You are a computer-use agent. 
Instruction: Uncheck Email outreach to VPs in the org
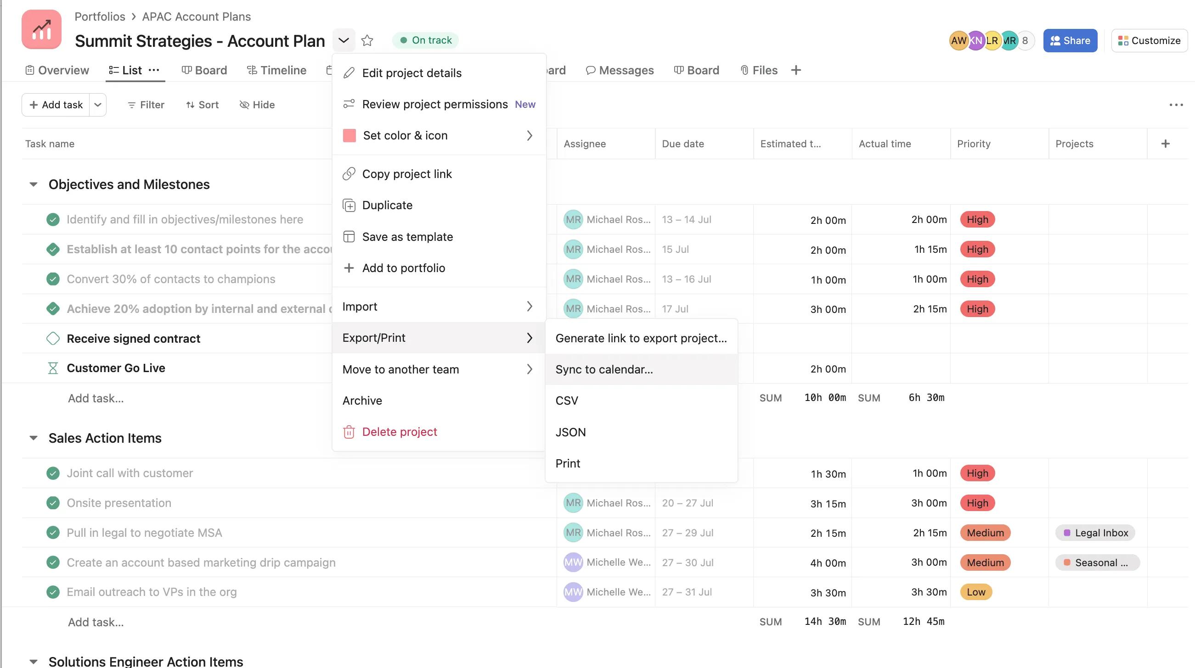pos(53,592)
